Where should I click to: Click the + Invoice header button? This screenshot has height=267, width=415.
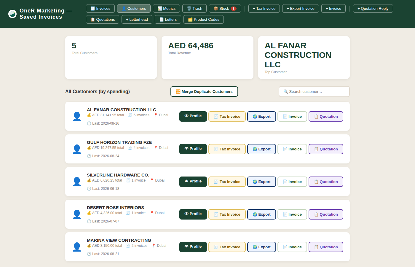(333, 9)
